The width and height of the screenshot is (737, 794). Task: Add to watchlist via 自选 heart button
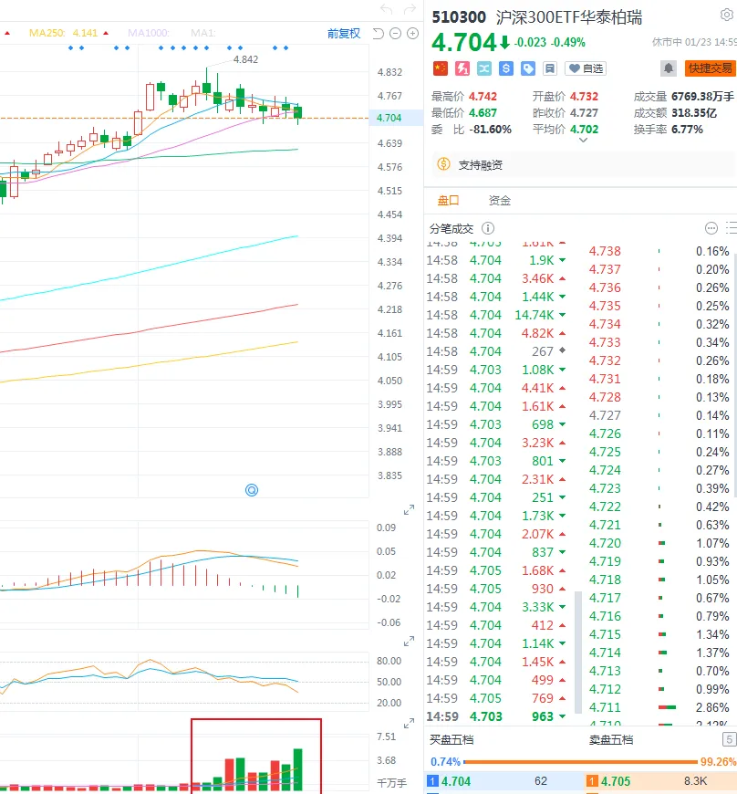(586, 68)
